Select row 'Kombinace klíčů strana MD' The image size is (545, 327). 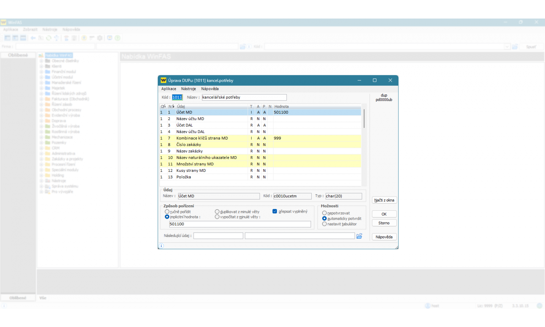click(x=261, y=138)
